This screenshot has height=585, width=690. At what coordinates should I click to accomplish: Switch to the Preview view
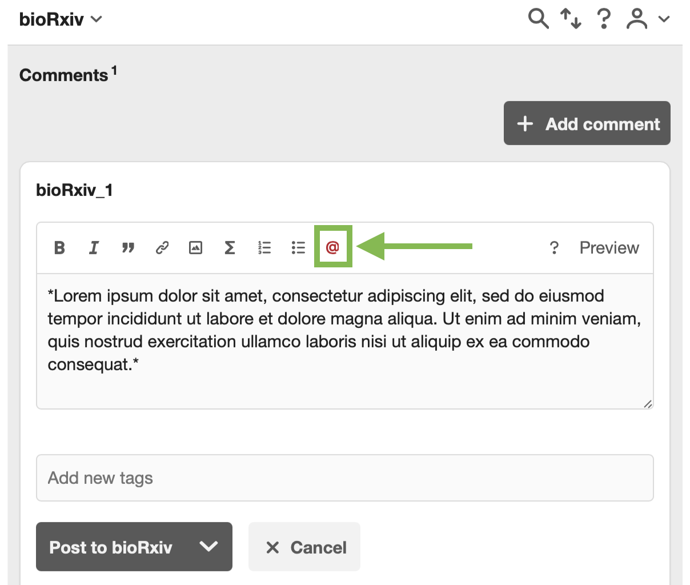(609, 248)
